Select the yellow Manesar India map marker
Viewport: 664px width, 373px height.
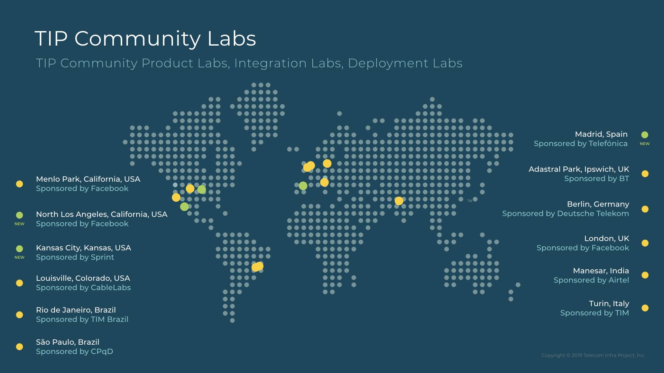point(399,201)
